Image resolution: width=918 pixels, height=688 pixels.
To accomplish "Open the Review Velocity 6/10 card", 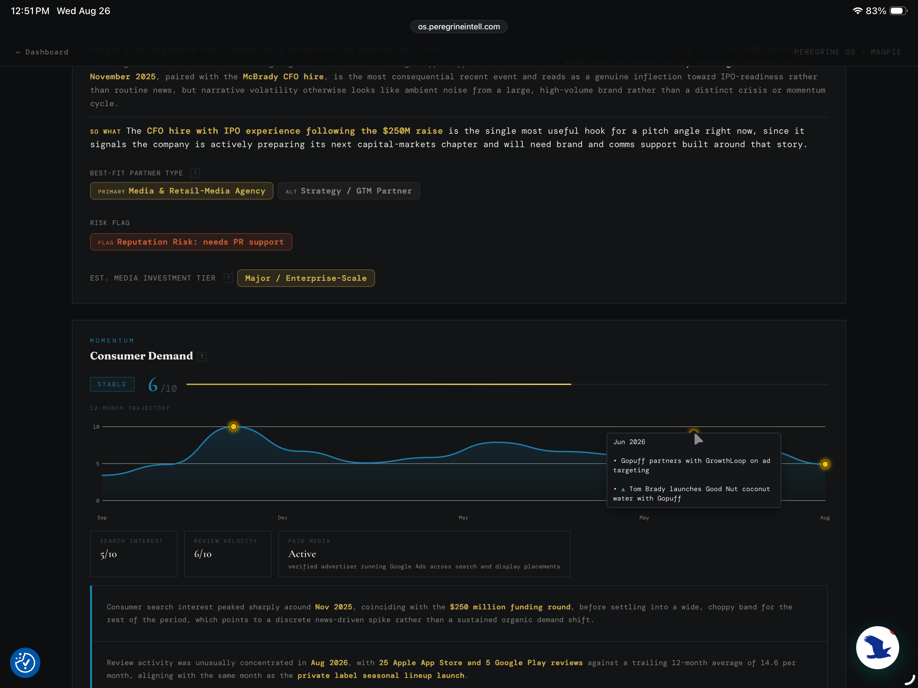I will (x=228, y=554).
